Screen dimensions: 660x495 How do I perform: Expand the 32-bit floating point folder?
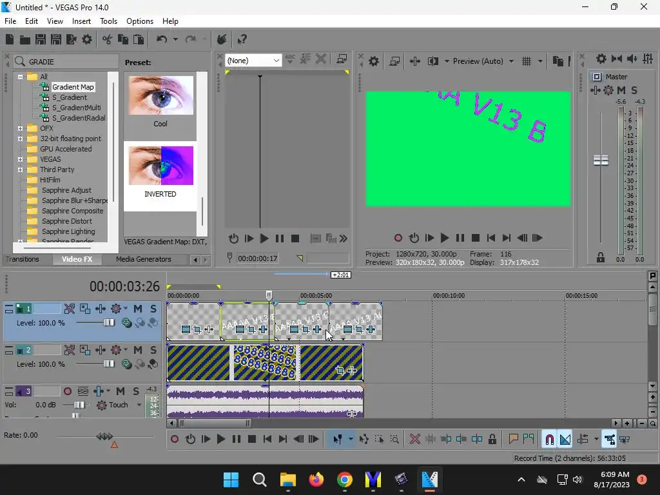[20, 139]
